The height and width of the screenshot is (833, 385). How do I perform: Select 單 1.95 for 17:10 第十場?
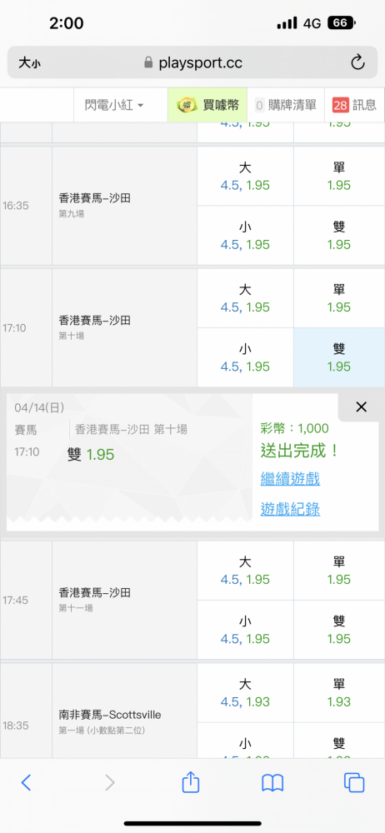339,298
